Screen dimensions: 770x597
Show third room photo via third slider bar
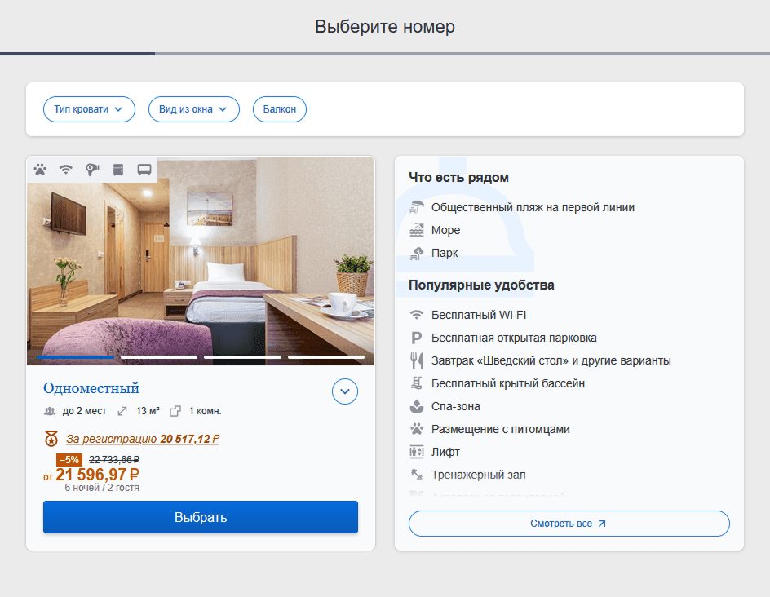click(242, 357)
